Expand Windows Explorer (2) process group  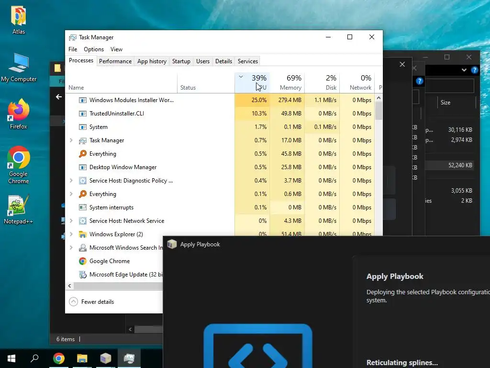tap(71, 234)
